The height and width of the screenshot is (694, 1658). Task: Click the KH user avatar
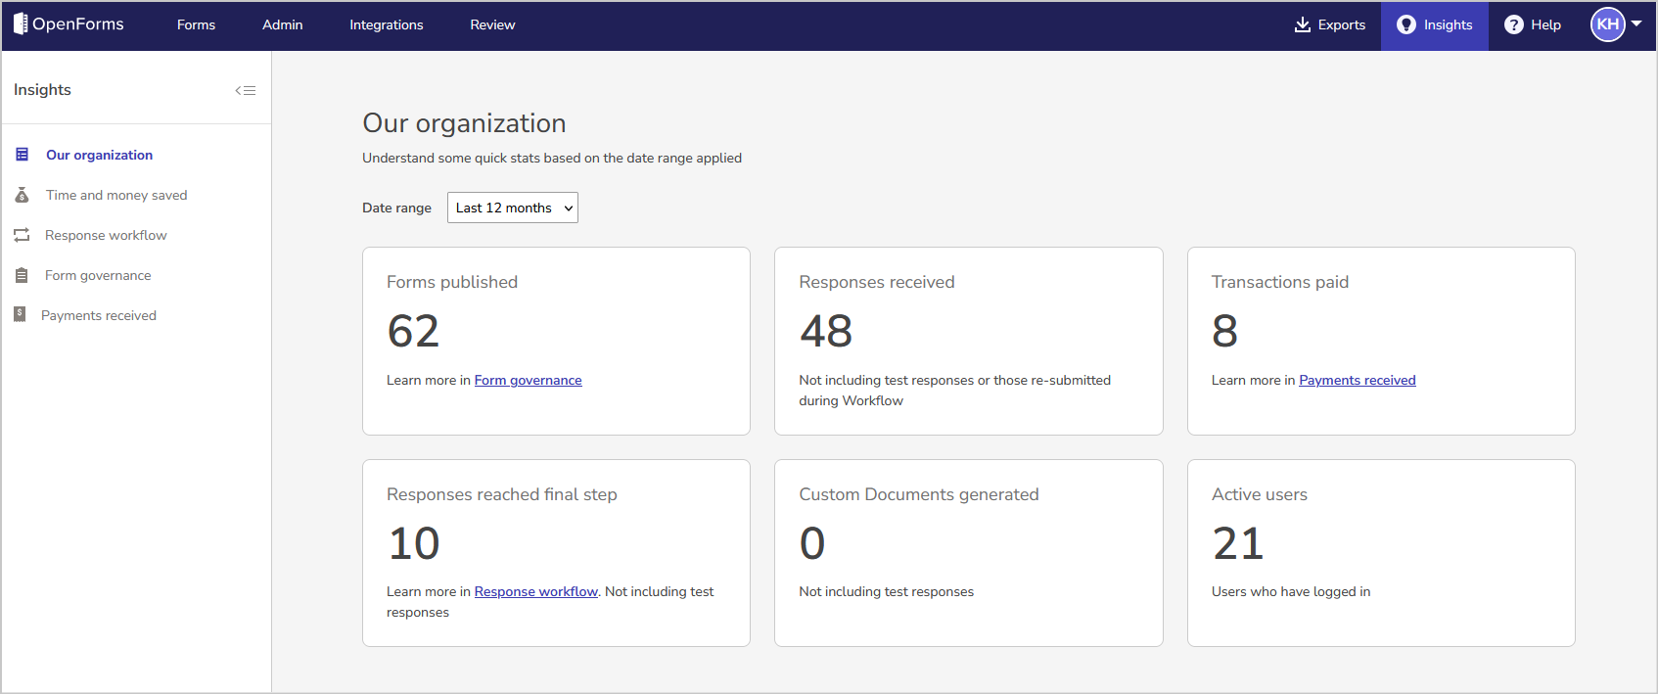[1607, 24]
